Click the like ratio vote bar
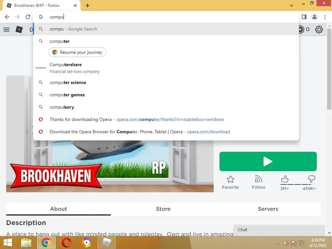 point(298,184)
